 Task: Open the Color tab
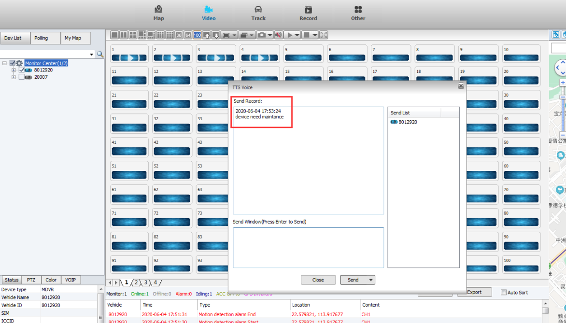pos(51,280)
